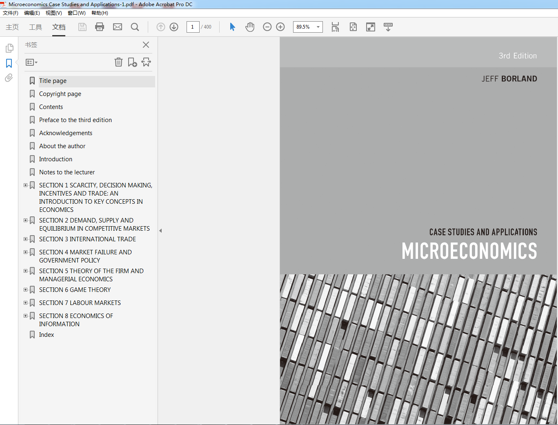This screenshot has width=558, height=425.
Task: Expand SECTION 1 bookmark node
Action: [25, 185]
